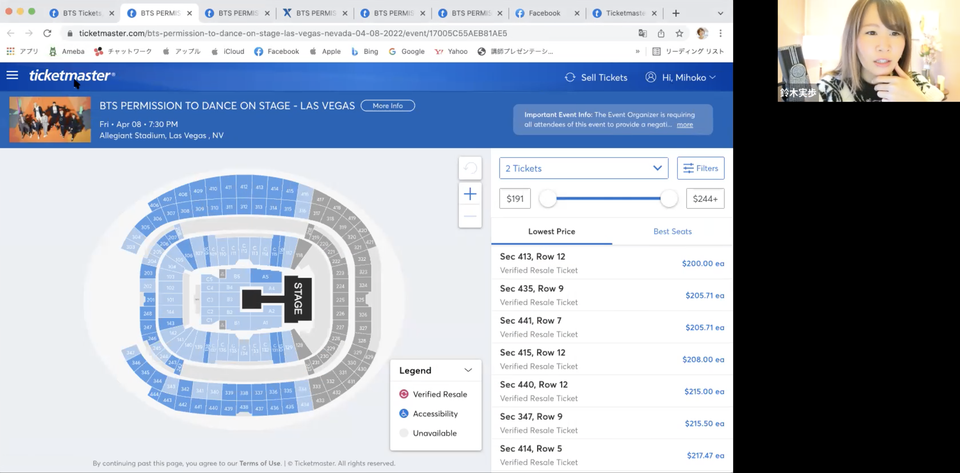Open the Hi, Mihoko account menu
This screenshot has width=960, height=473.
point(681,78)
